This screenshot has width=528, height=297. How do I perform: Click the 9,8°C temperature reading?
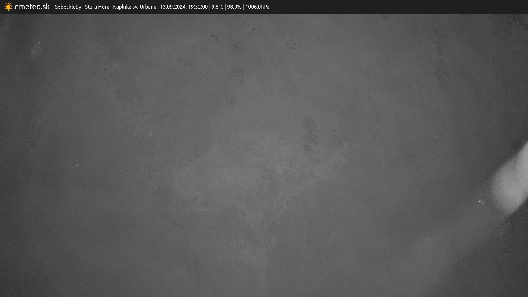pos(217,7)
